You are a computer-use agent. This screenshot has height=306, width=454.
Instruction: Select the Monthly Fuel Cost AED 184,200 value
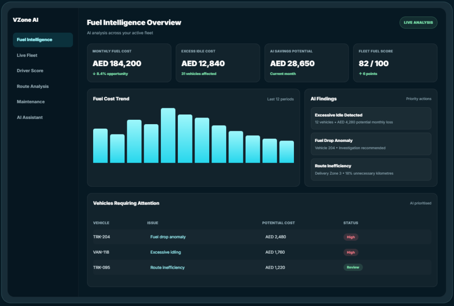click(117, 63)
